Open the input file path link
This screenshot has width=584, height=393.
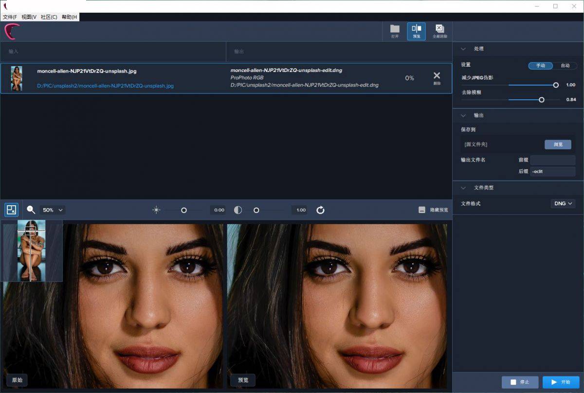click(x=106, y=86)
